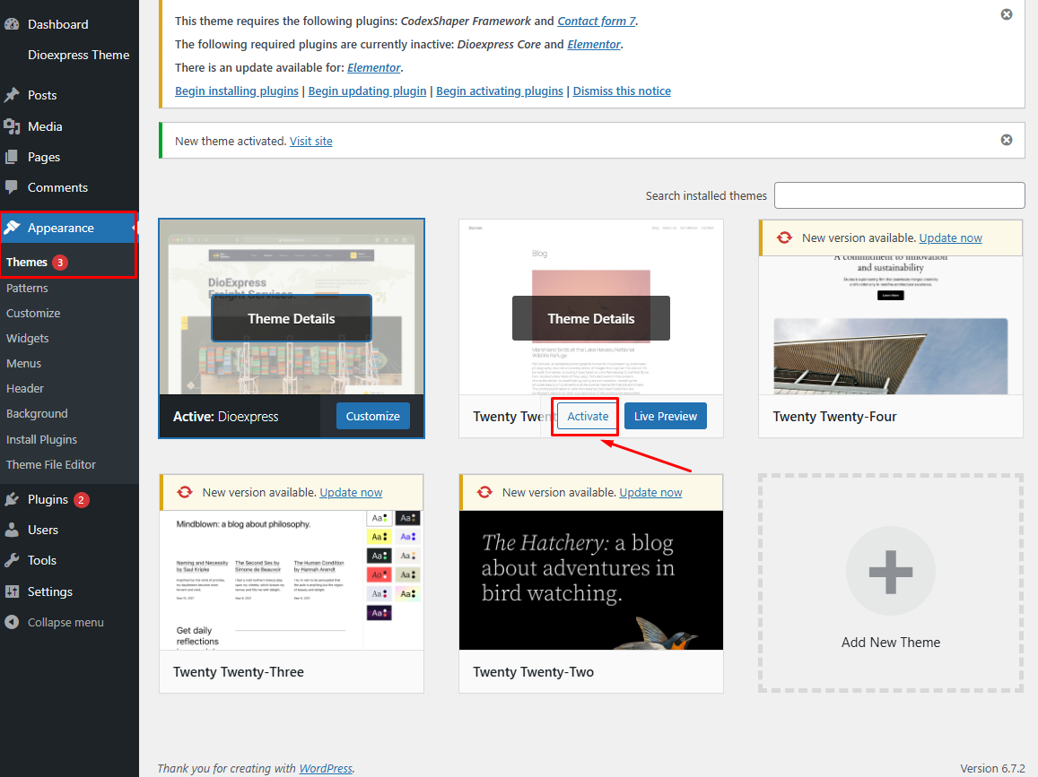Click the Customize button on Dioexpress
Screen dimensions: 1038x777
pyautogui.click(x=372, y=416)
